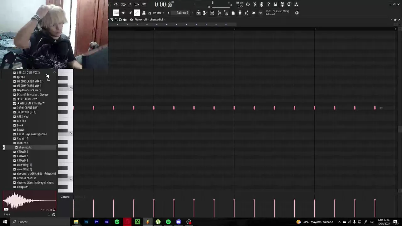Click the sample preview play icon
The height and width of the screenshot is (226, 402).
click(x=6, y=209)
